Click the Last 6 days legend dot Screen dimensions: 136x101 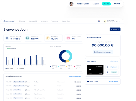click(6, 69)
